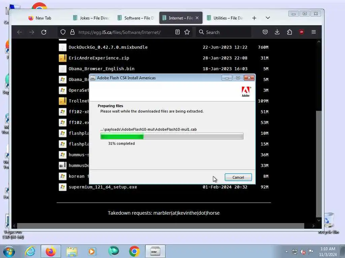The image size is (345, 258).
Task: Click the korean file exe icon
Action: tap(62, 176)
